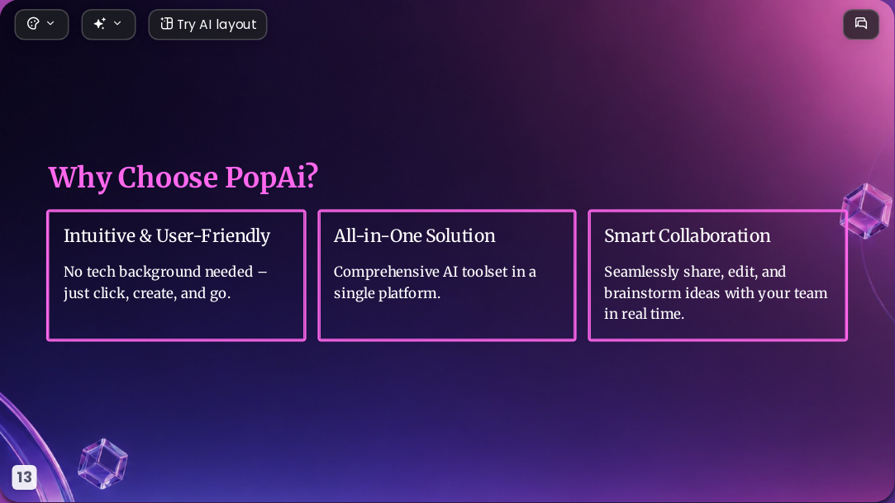Select the slide number 13 badge
895x503 pixels.
pyautogui.click(x=24, y=477)
